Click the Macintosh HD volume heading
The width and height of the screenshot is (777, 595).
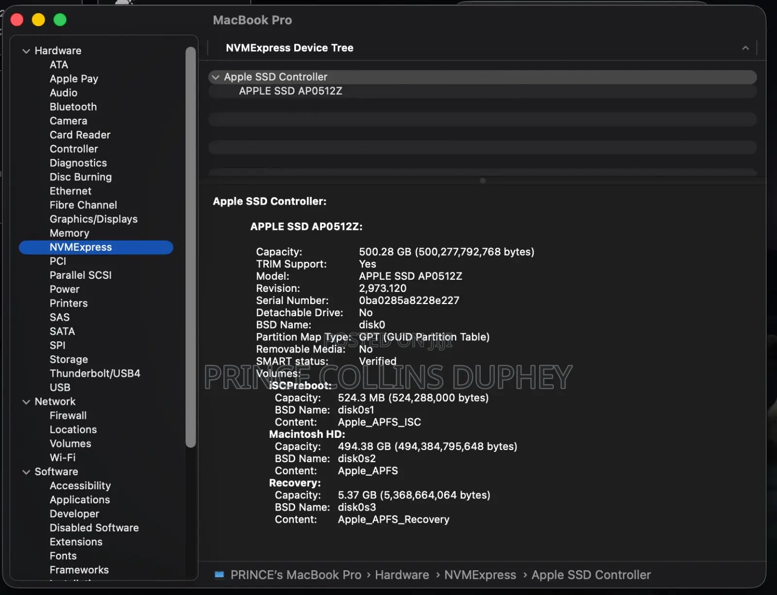click(307, 434)
